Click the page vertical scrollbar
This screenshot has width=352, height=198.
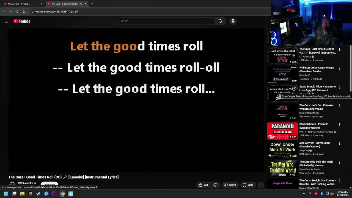pyautogui.click(x=350, y=69)
